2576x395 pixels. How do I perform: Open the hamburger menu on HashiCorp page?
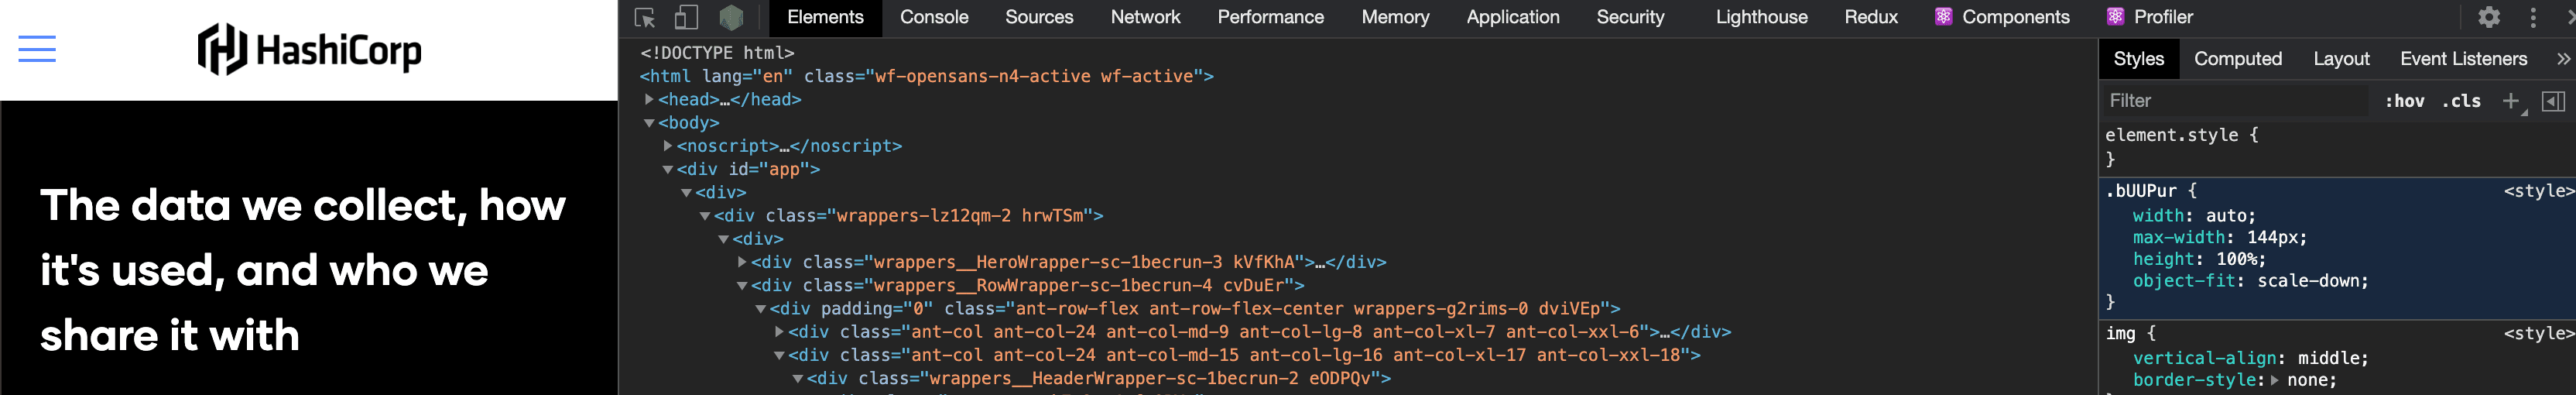pyautogui.click(x=37, y=49)
